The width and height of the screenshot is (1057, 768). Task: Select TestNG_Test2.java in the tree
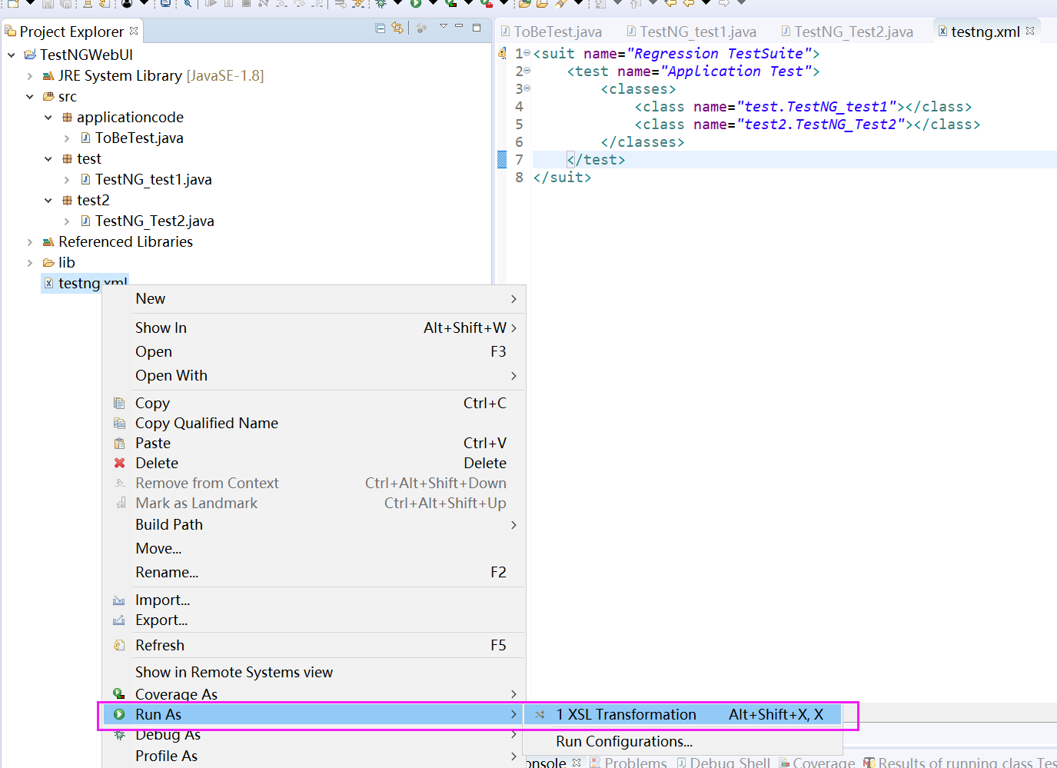tap(155, 221)
